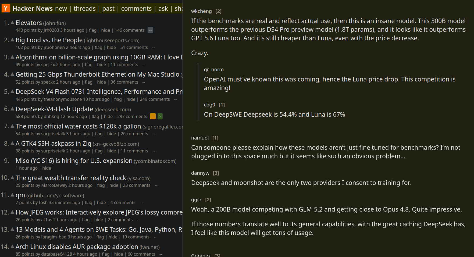Screen dimensions: 474x257
Task: Open the How JPEG works story title
Action: coord(99,212)
